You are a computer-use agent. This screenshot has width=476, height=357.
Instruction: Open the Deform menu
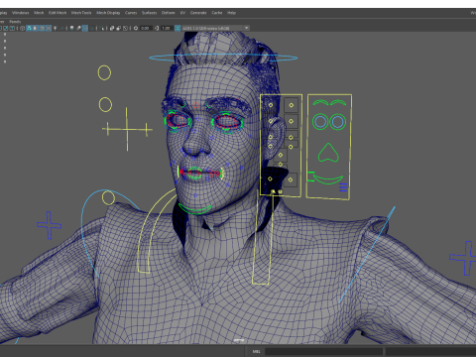coord(169,13)
